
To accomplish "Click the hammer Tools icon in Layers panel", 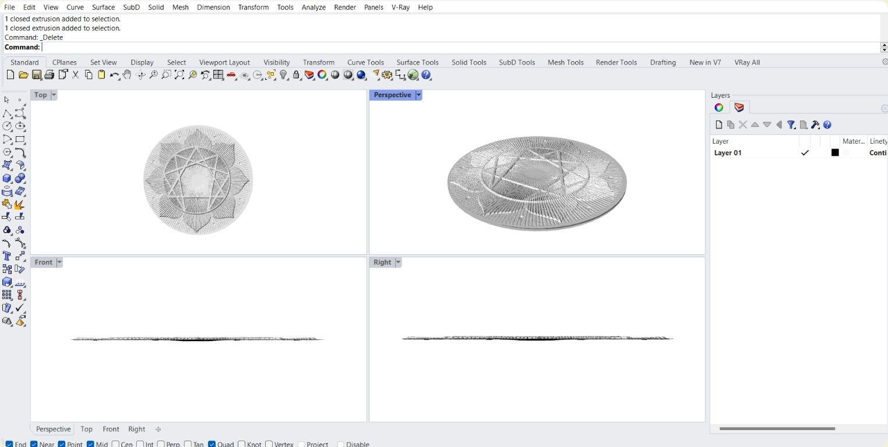I will [815, 125].
